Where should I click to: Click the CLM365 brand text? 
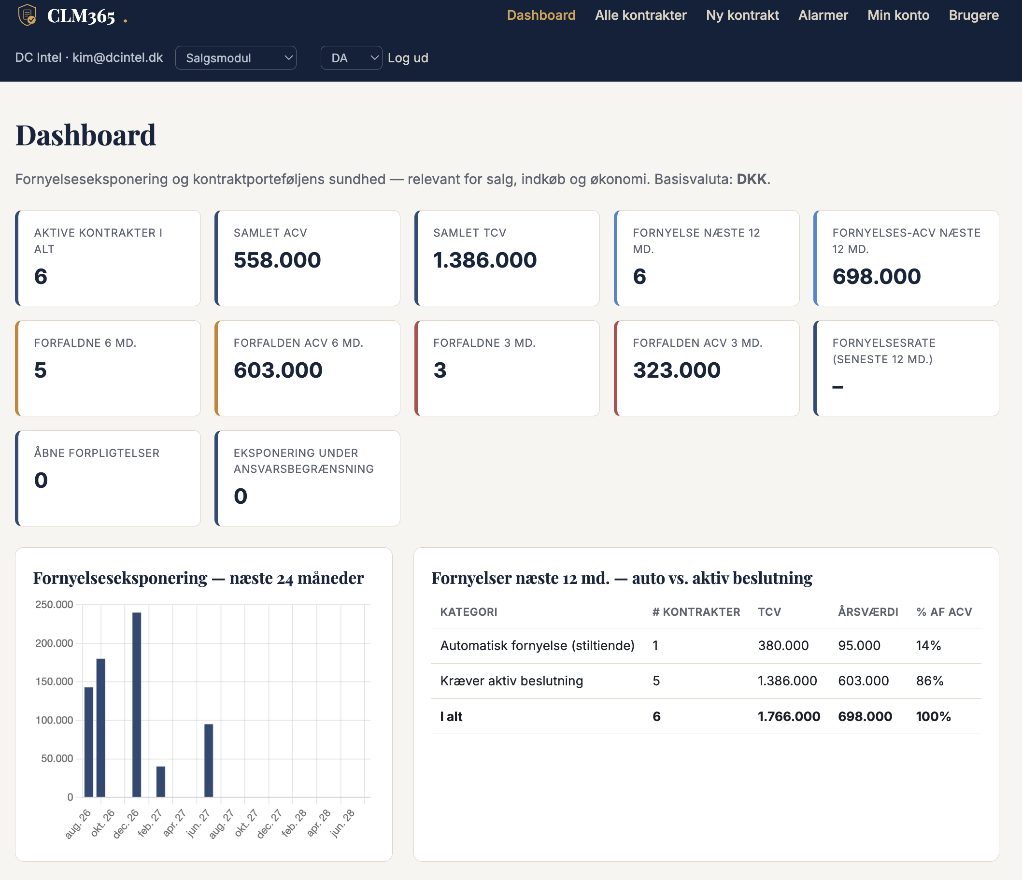82,16
